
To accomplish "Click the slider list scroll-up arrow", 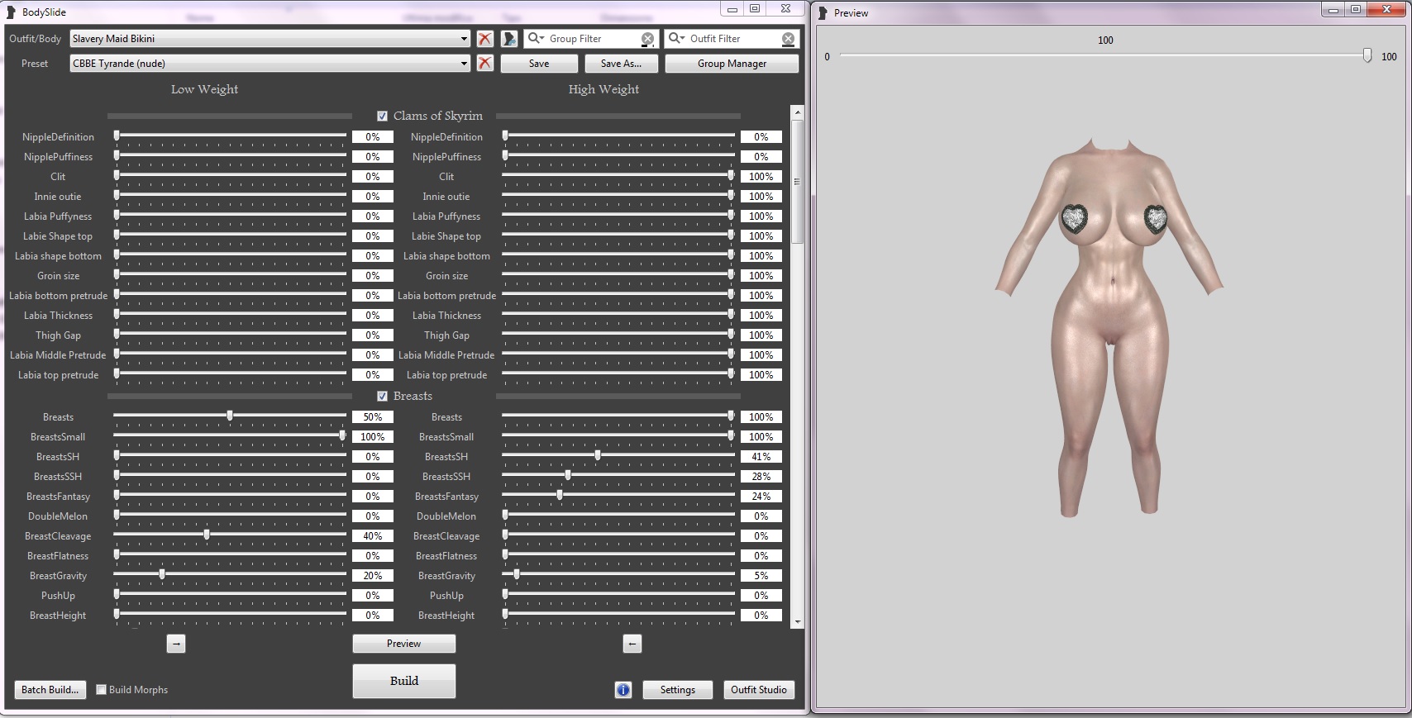I will [798, 112].
